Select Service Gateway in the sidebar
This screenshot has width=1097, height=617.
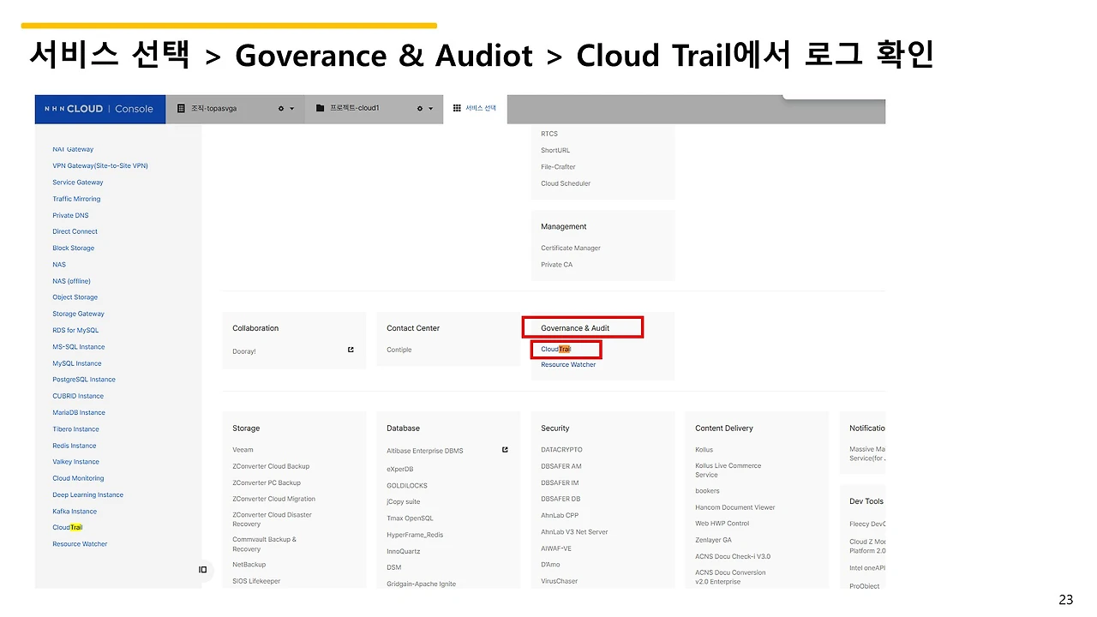tap(78, 183)
